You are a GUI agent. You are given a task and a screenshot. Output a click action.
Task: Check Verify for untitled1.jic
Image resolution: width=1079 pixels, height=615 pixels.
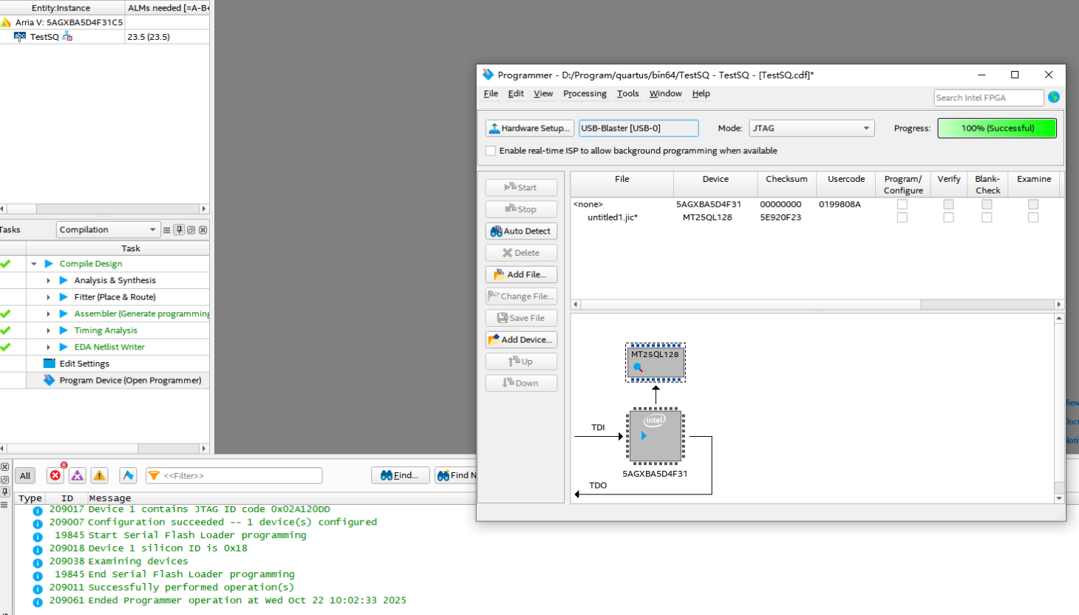tap(949, 217)
